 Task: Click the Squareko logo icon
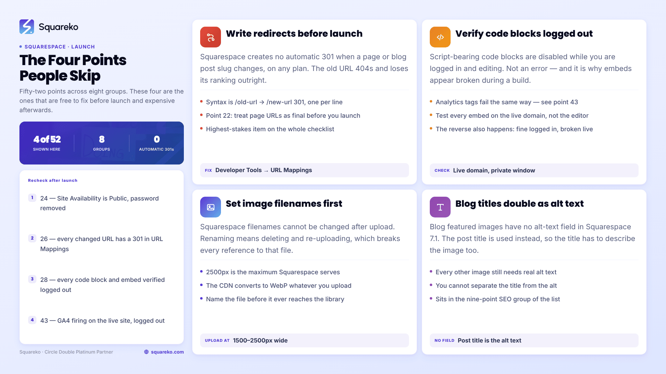click(x=27, y=27)
